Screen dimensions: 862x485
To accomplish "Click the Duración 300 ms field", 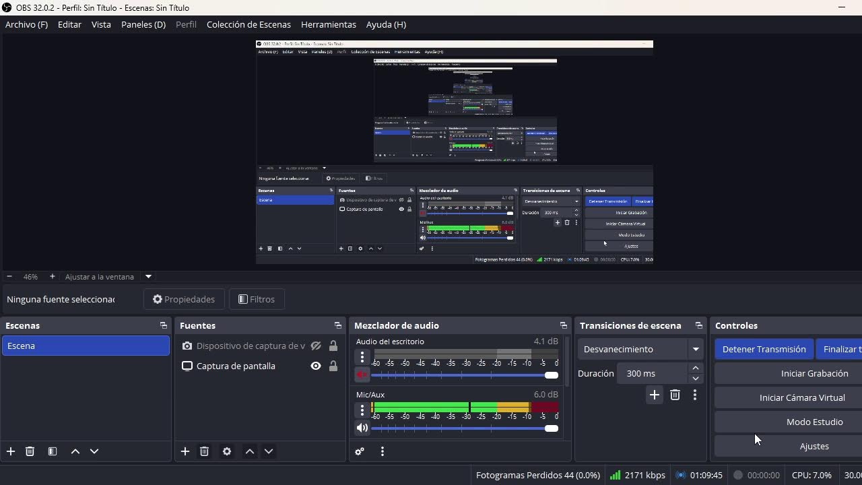I will (653, 373).
